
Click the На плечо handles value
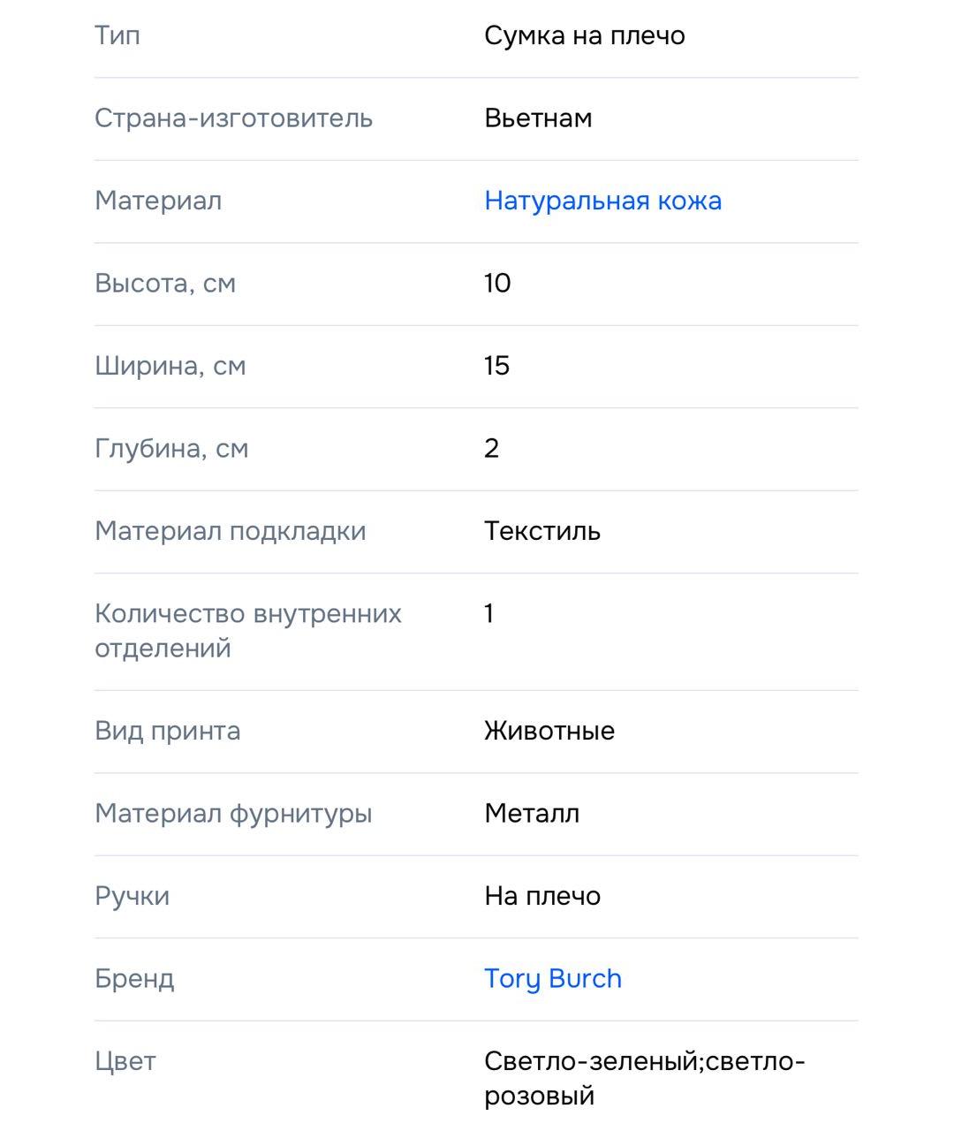(542, 896)
